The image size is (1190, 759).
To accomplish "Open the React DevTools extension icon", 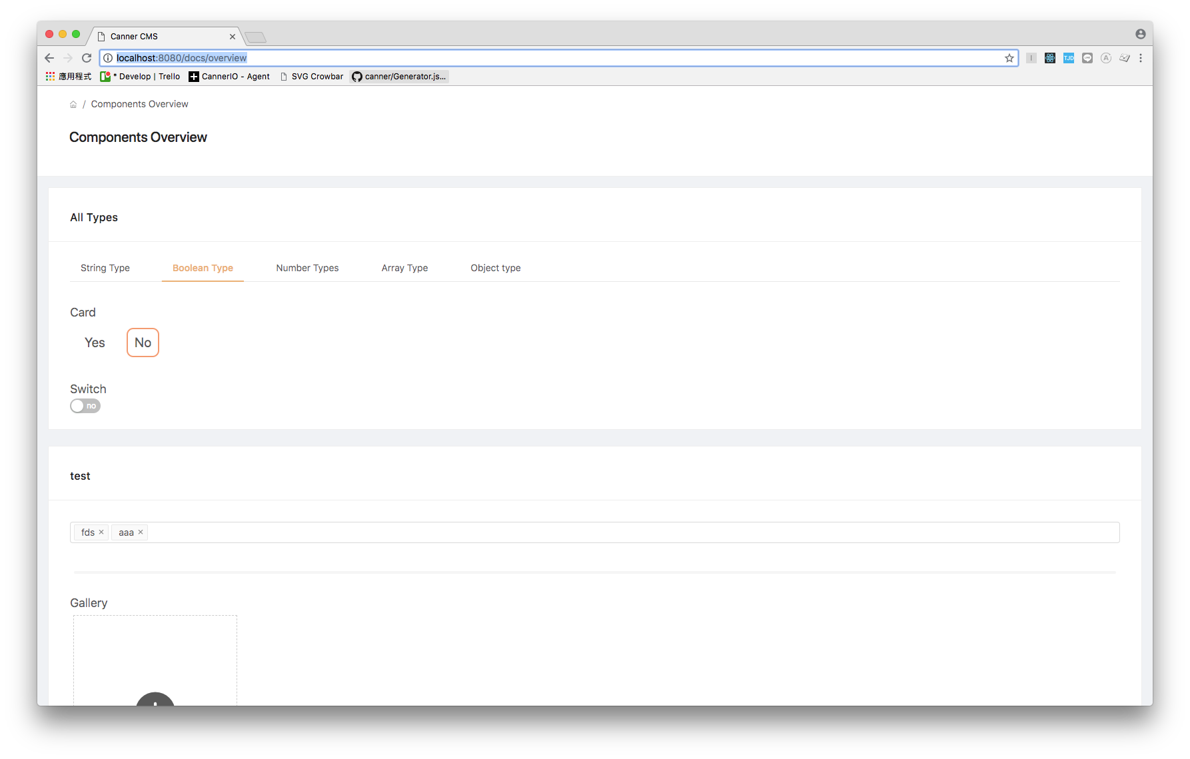I will click(x=1050, y=58).
